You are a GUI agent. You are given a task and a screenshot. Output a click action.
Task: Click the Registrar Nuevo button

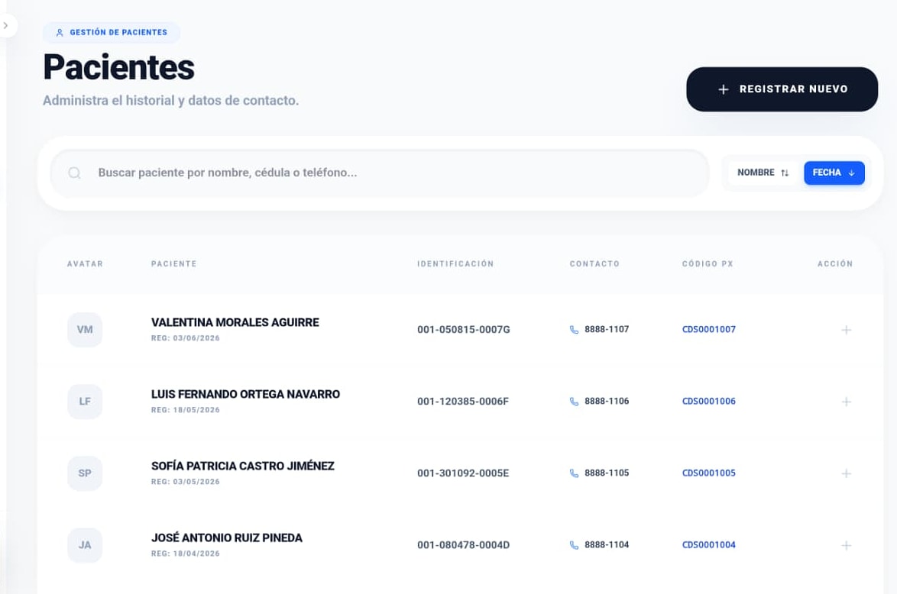[782, 89]
